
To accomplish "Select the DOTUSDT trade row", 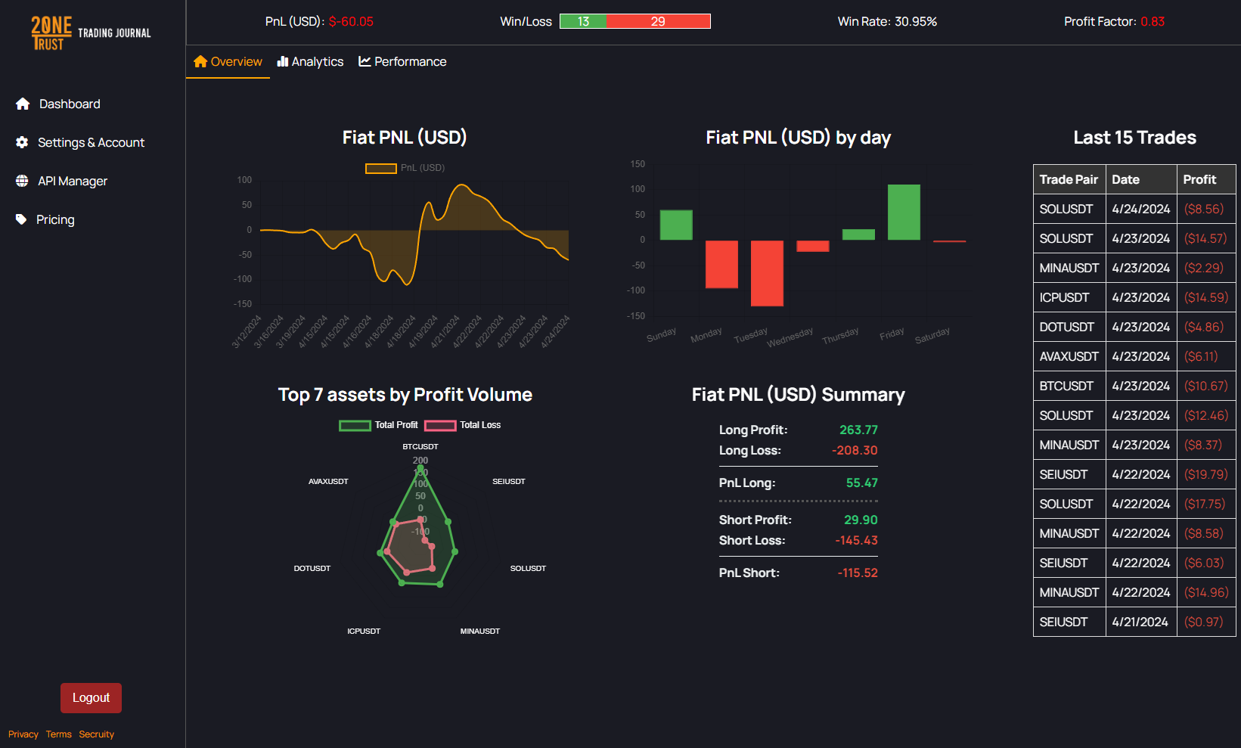I will coord(1134,327).
